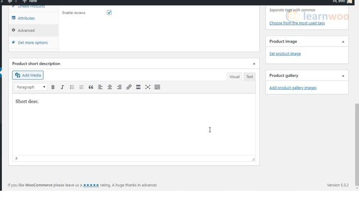359x202 pixels.
Task: Click Add product gallery images link
Action: [293, 88]
